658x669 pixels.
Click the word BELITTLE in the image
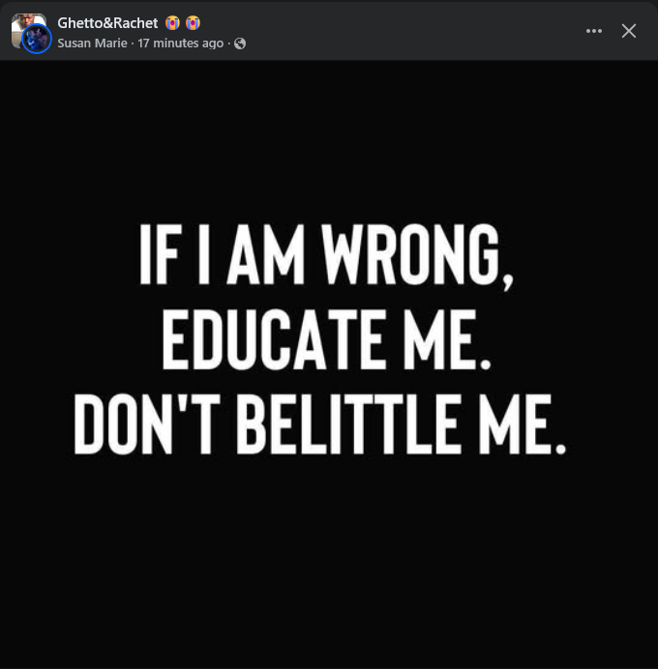[x=349, y=423]
